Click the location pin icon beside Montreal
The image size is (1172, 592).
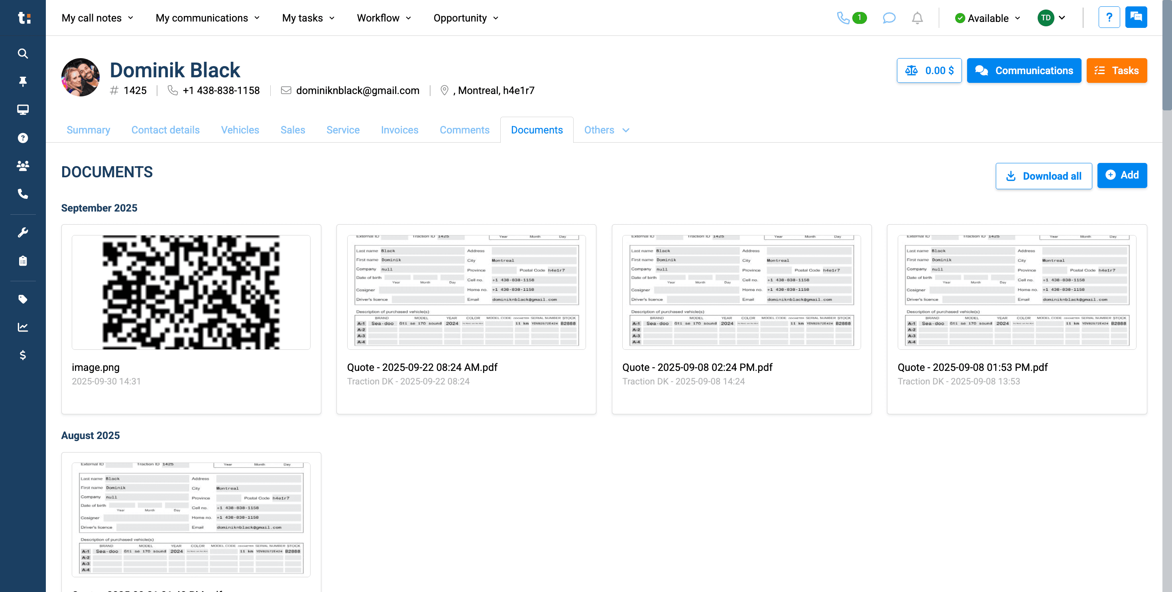444,90
